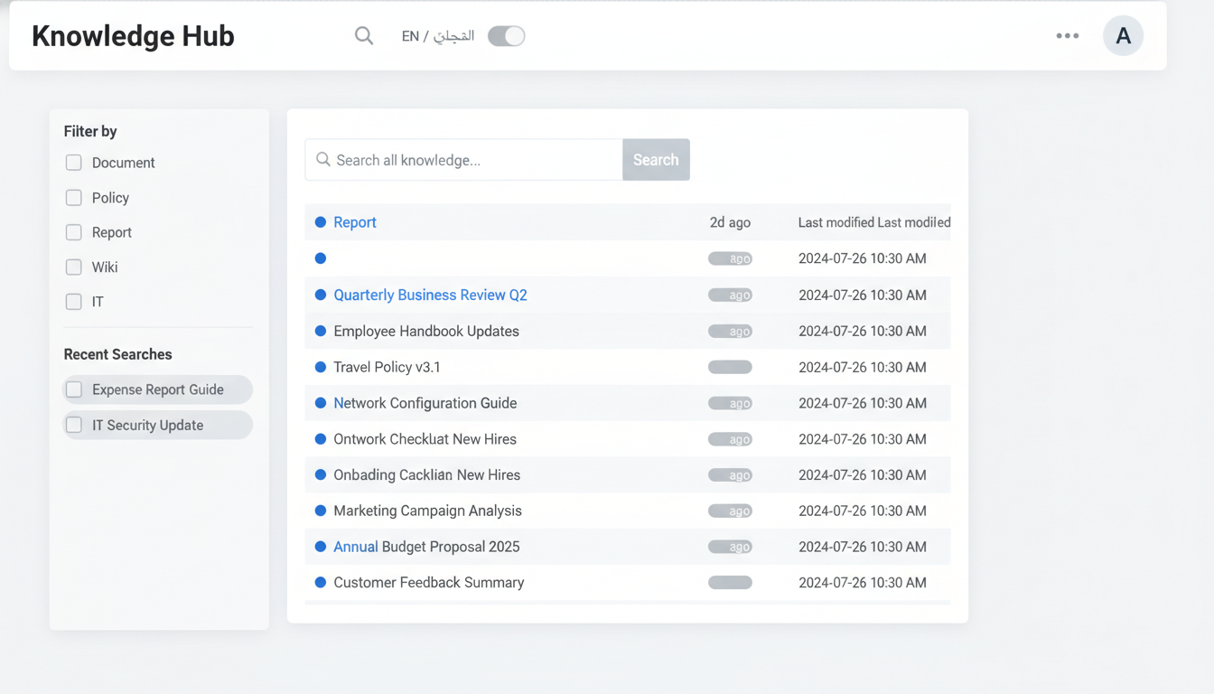Select the Customer Feedback Summary result

429,583
